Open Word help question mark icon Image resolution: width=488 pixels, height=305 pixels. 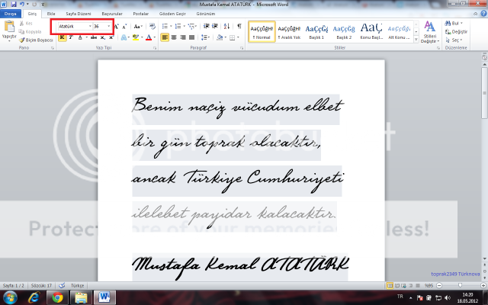[x=483, y=14]
